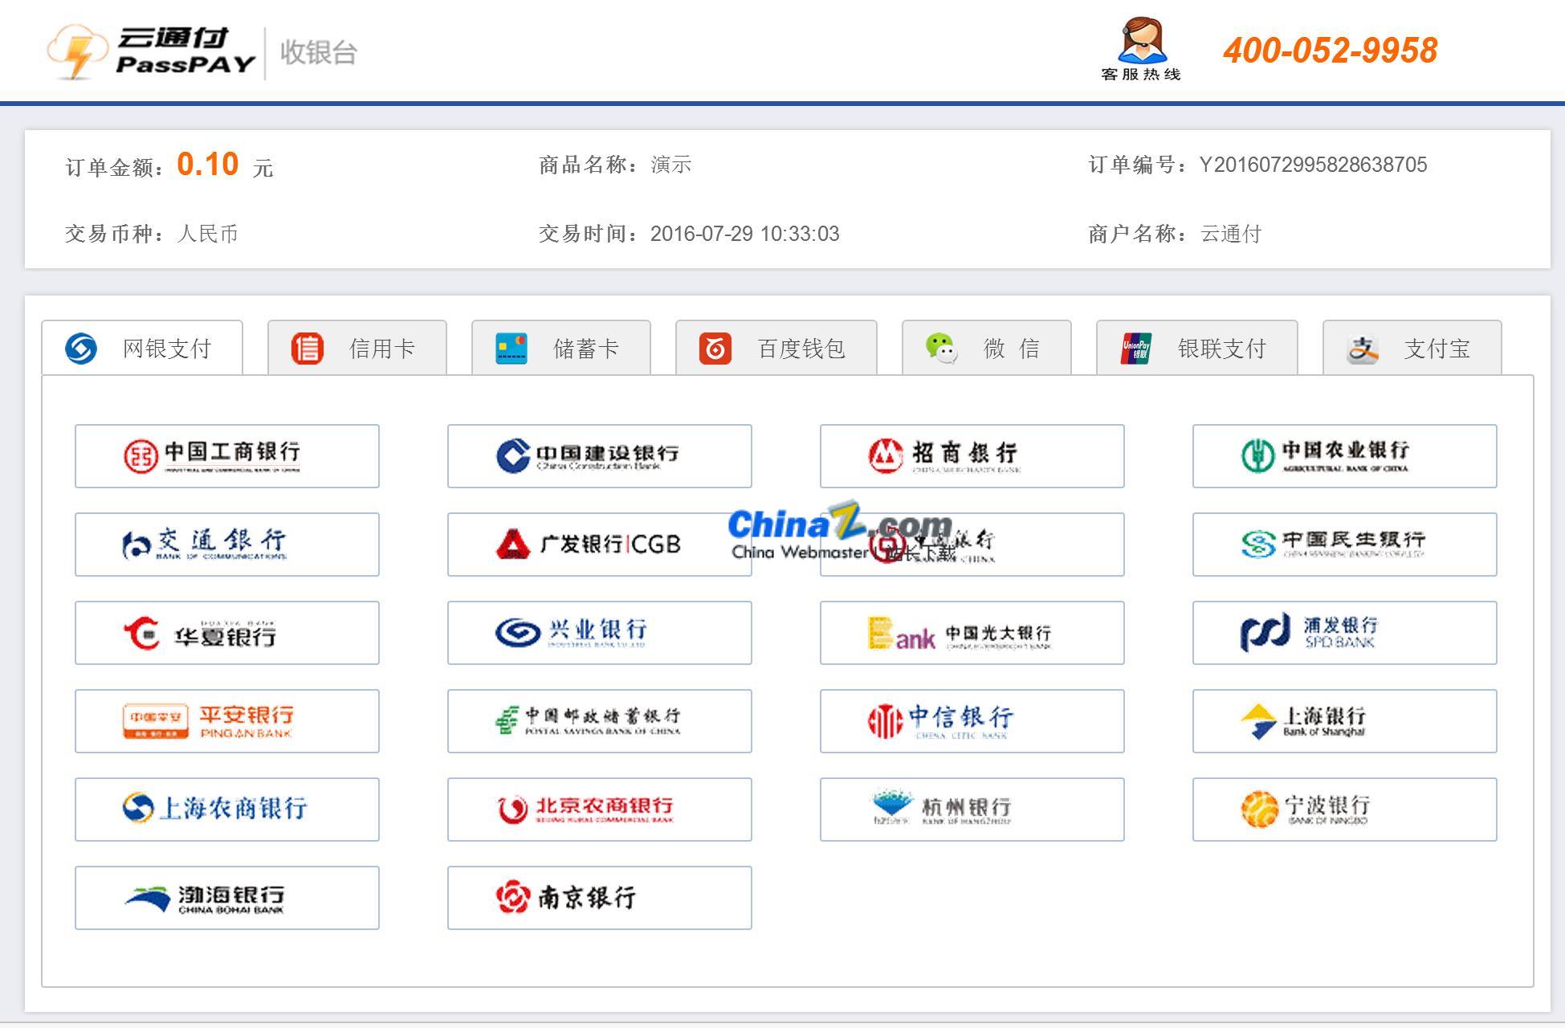The height and width of the screenshot is (1028, 1565).
Task: Click the 云通付 PassPAY logo
Action: click(x=151, y=52)
